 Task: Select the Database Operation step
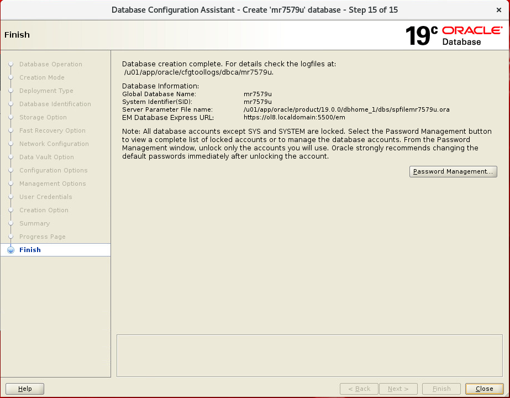[51, 64]
